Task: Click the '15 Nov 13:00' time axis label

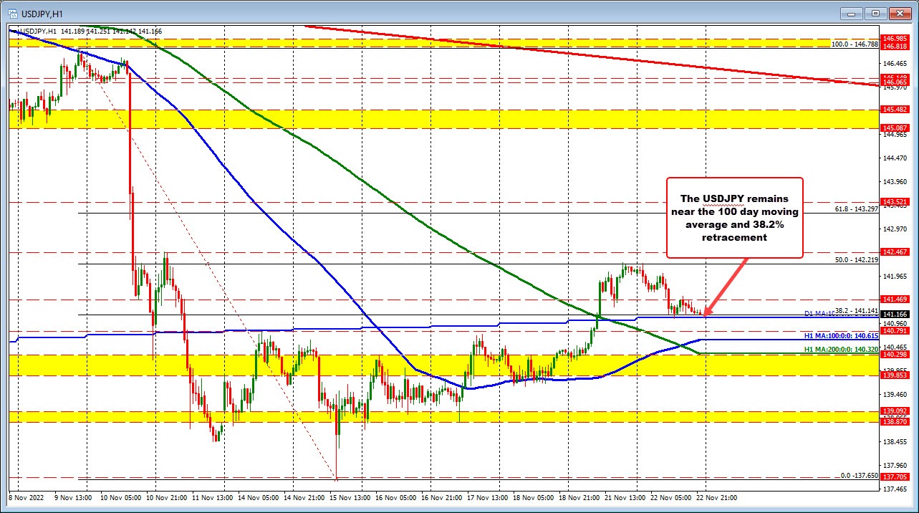Action: [351, 497]
